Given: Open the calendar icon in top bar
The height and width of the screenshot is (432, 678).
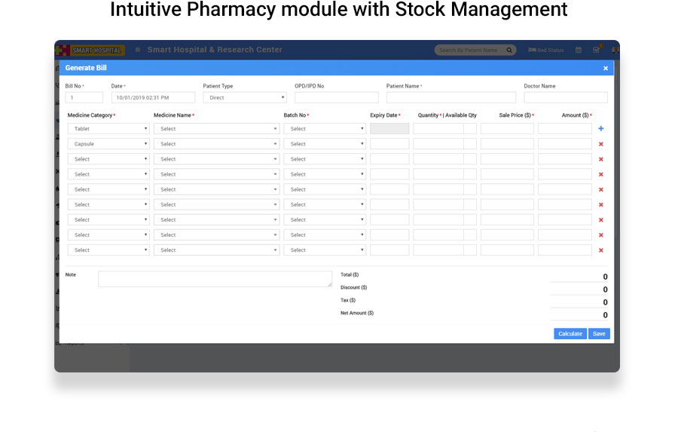Looking at the screenshot, I should coord(579,51).
